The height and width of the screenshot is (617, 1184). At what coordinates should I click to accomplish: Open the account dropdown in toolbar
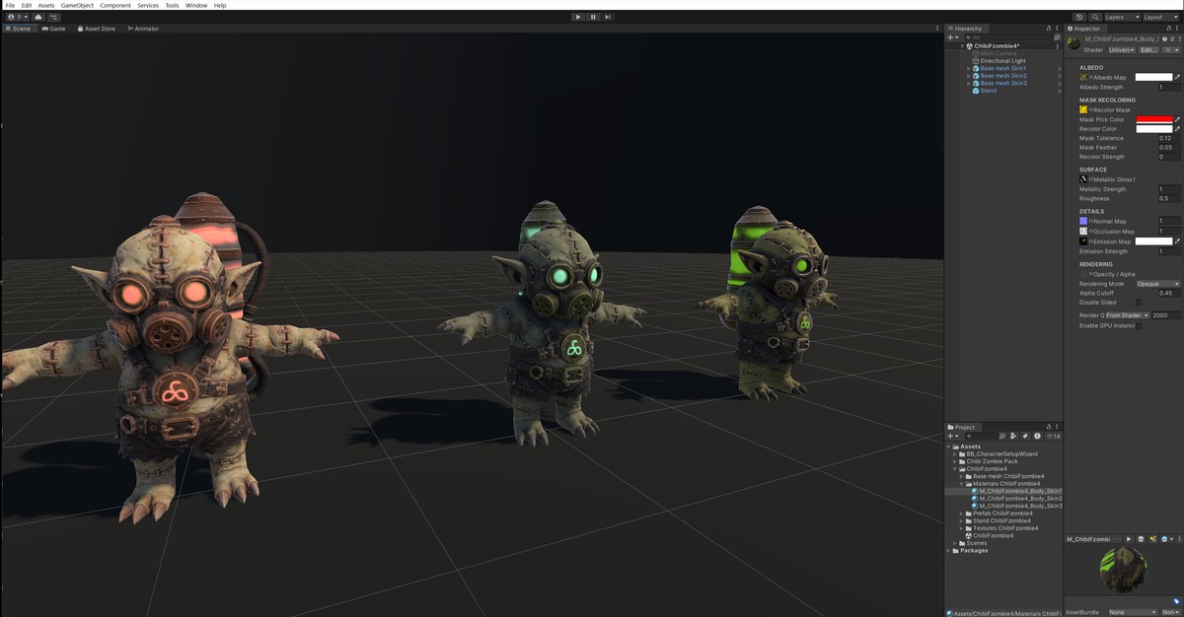(x=17, y=17)
